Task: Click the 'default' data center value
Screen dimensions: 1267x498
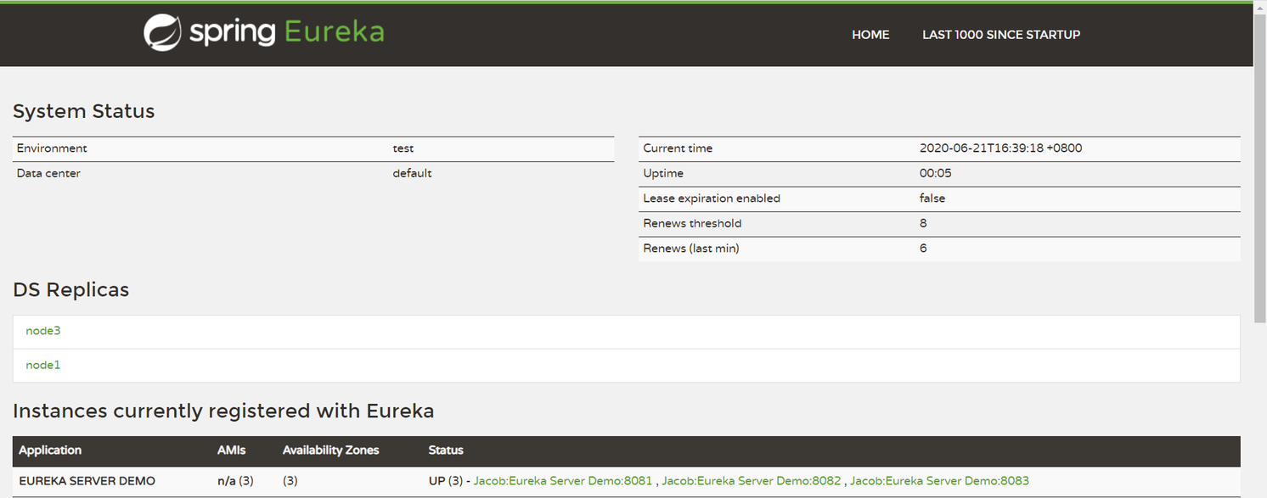Action: (x=412, y=173)
